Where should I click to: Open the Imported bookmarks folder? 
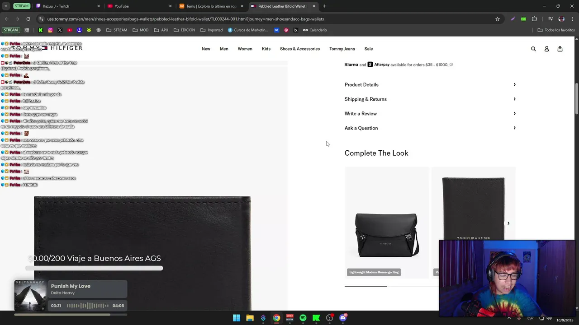[211, 30]
